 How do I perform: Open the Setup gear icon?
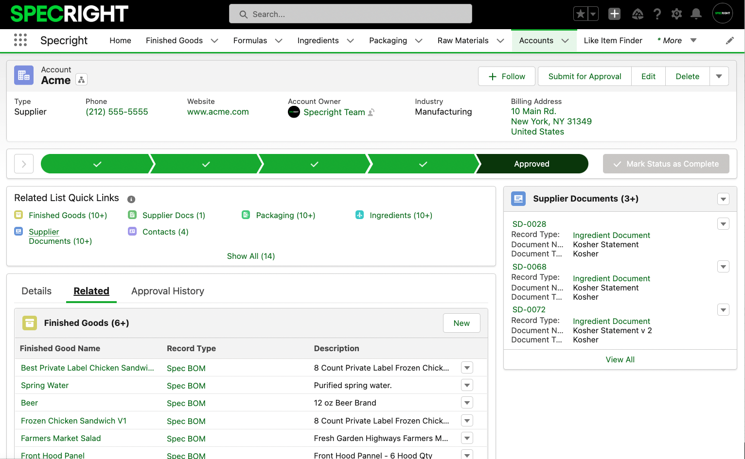click(676, 14)
